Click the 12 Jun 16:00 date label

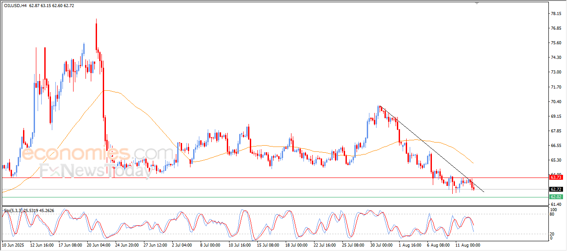42,244
